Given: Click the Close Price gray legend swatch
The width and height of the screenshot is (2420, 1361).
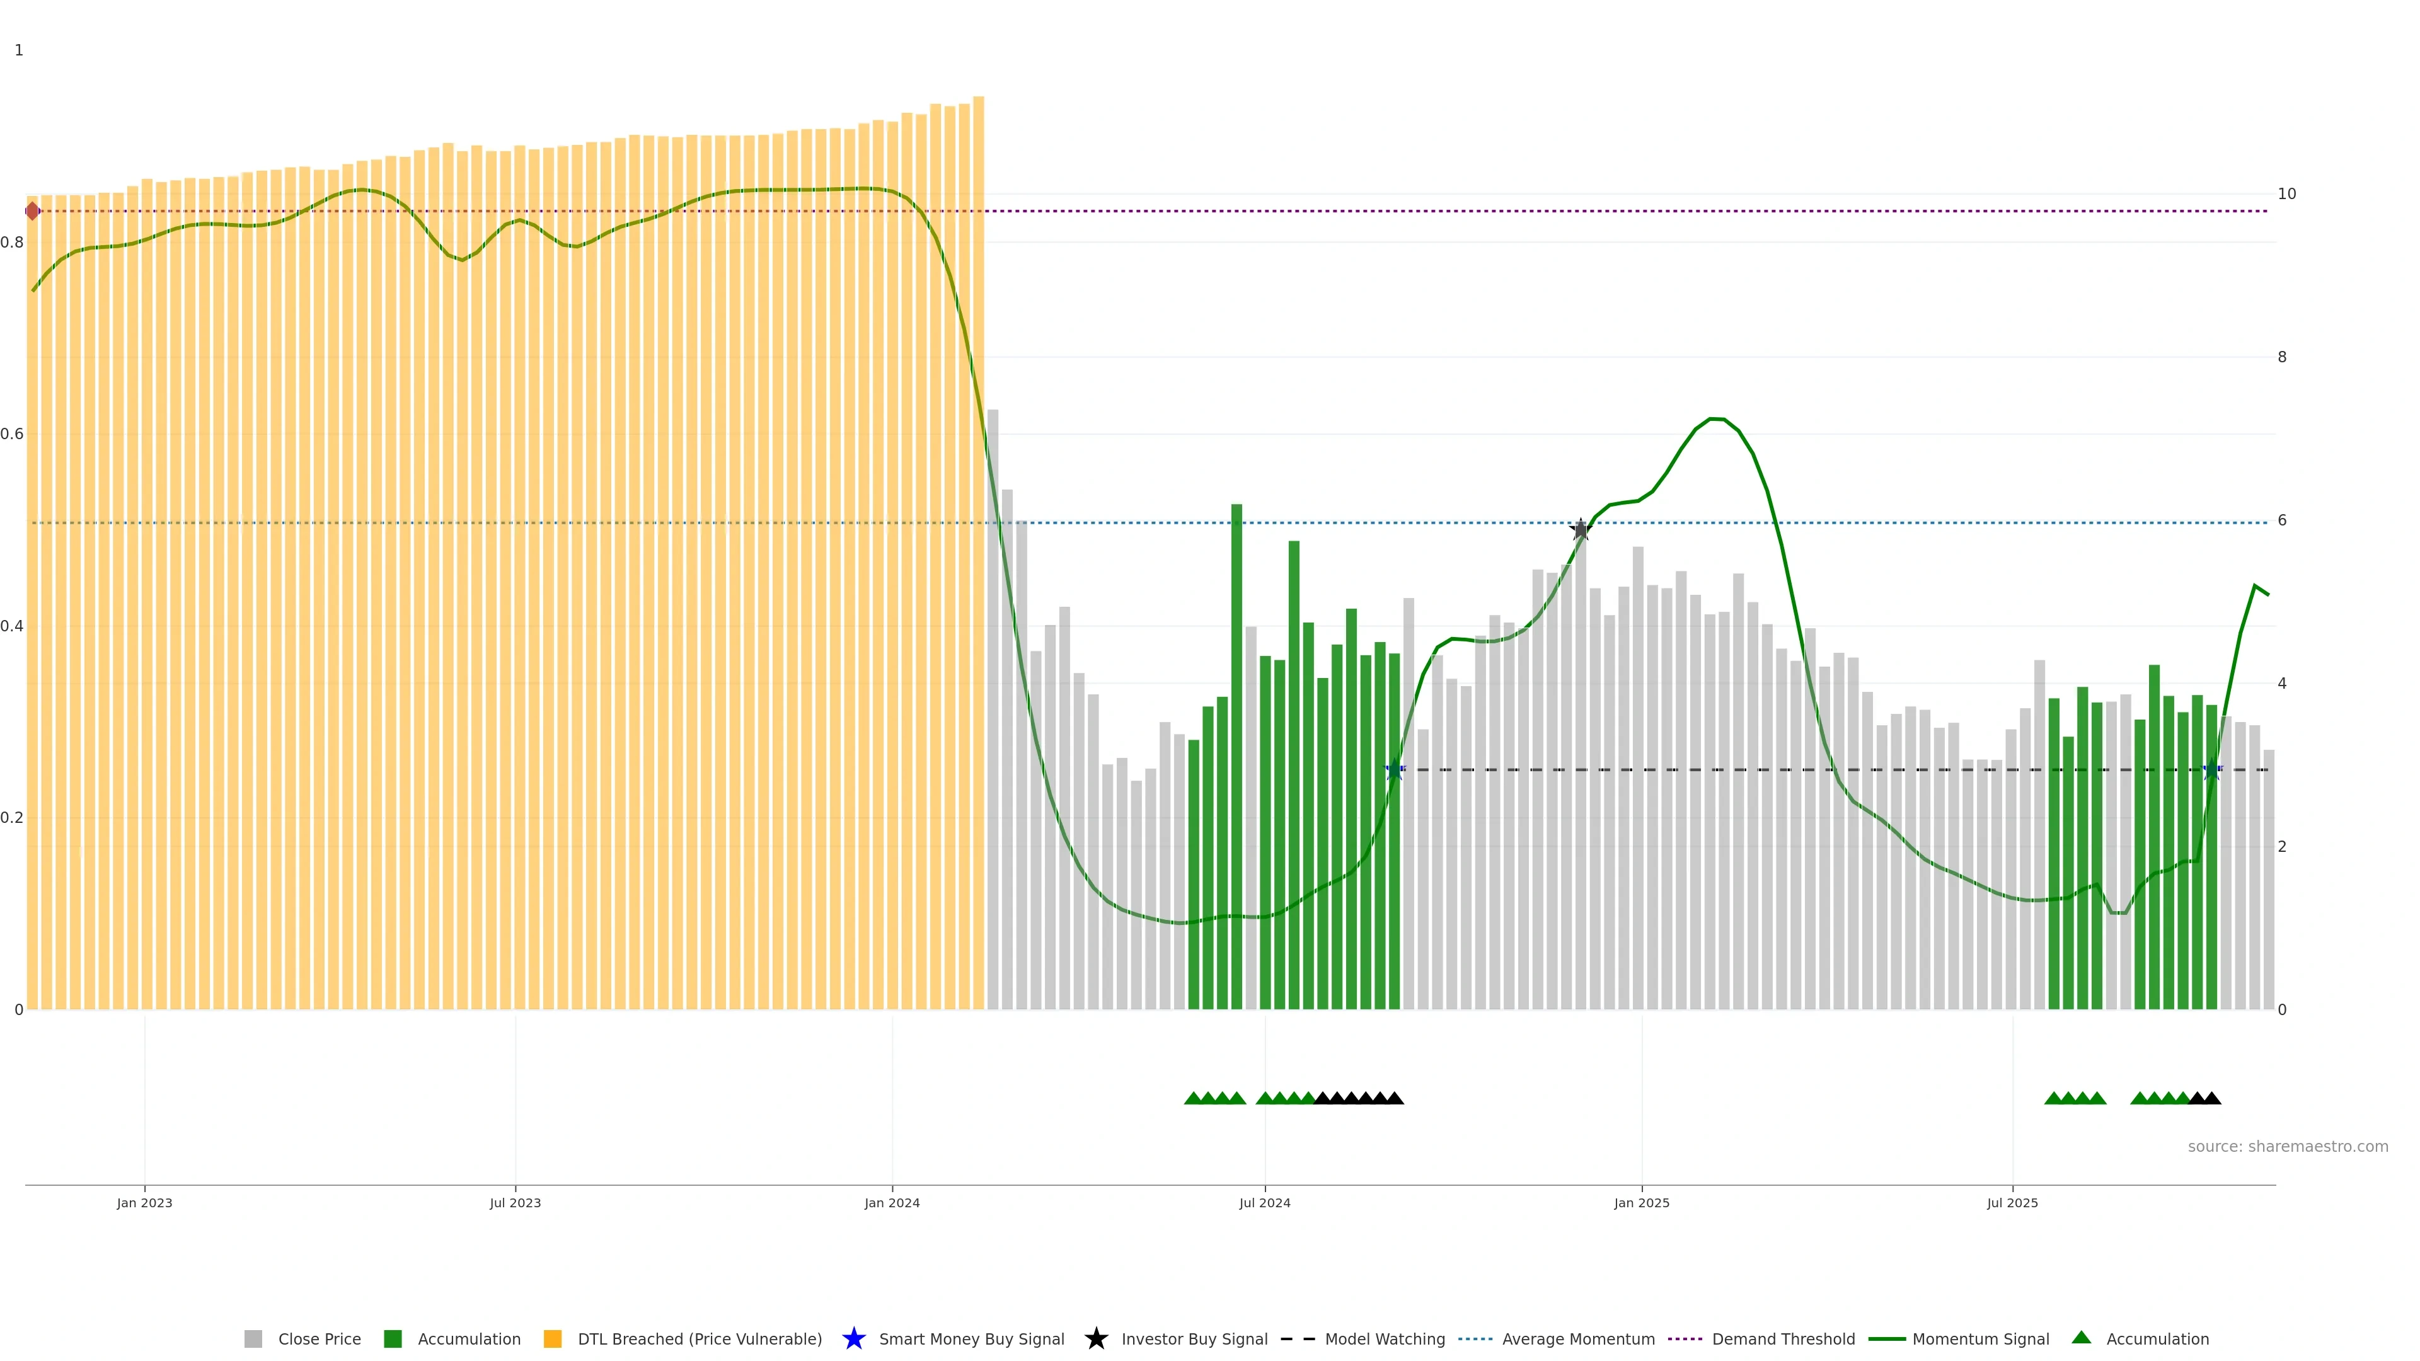Looking at the screenshot, I should point(253,1338).
